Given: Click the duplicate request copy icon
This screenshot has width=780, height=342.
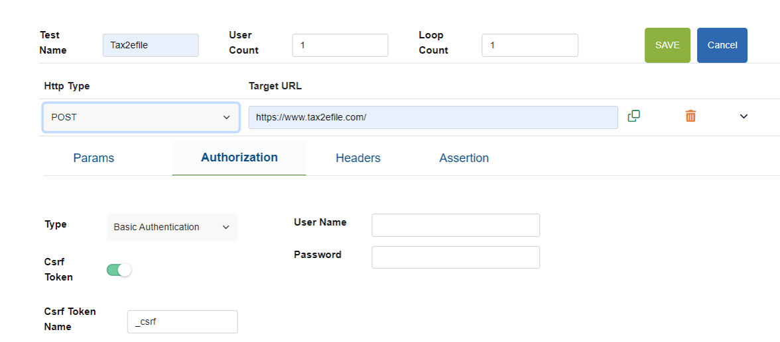Looking at the screenshot, I should click(633, 116).
